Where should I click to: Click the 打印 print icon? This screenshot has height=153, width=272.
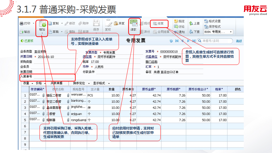point(22,24)
